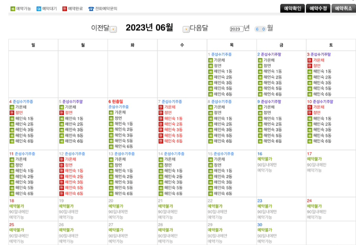Click available icon for 가온채 on June 1
The height and width of the screenshot is (245, 356).
pyautogui.click(x=210, y=60)
